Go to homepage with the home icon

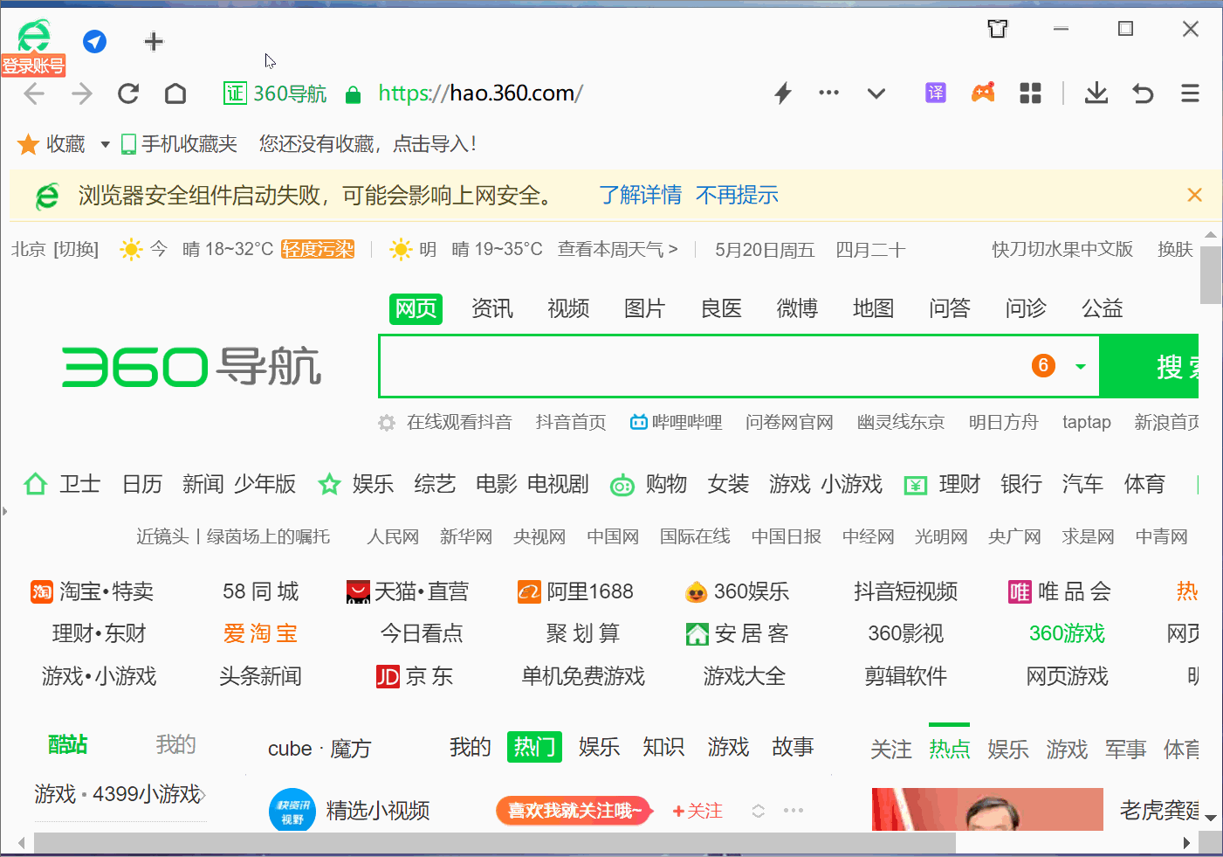point(175,93)
